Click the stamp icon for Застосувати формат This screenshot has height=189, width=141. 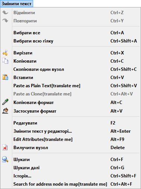[5, 111]
